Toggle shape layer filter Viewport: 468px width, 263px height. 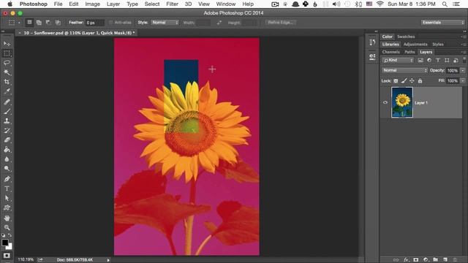447,60
